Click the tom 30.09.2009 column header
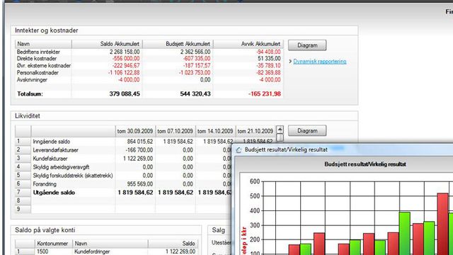Screen dimensions: 453x255 [x=135, y=131]
